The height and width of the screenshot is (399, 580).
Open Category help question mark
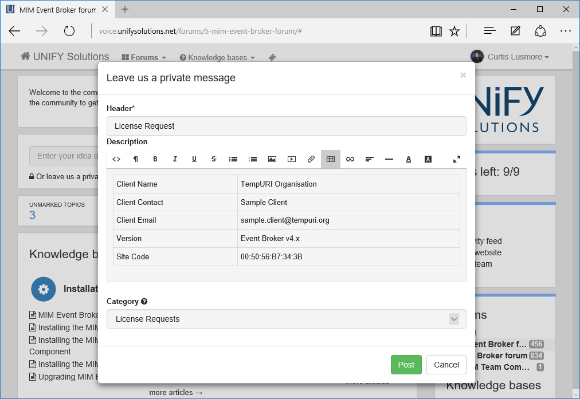pos(144,301)
